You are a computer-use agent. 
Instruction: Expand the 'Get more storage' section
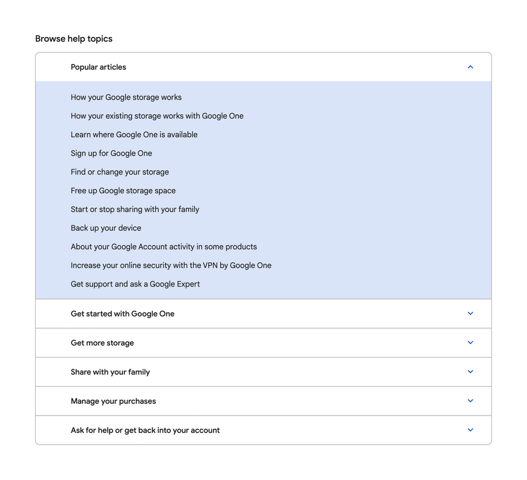pos(263,342)
